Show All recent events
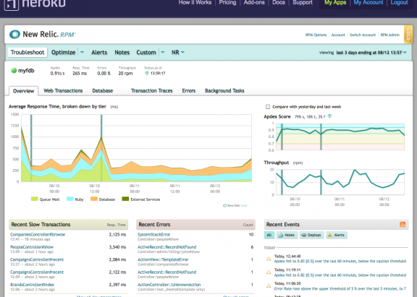 (x=269, y=235)
